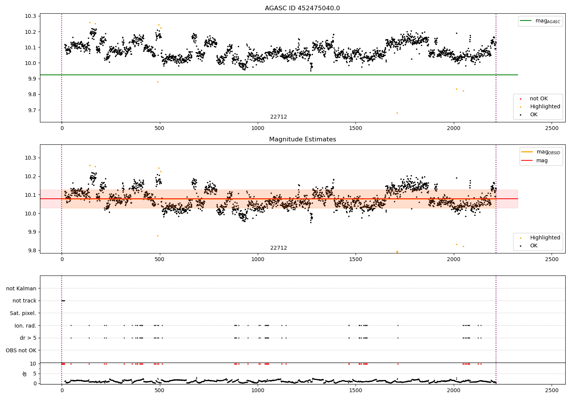The image size is (571, 399).
Task: Click the 'Magnitude Estimates' plot title
Action: click(302, 139)
